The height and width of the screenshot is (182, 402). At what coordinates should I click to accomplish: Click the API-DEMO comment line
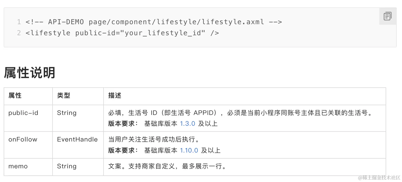154,22
